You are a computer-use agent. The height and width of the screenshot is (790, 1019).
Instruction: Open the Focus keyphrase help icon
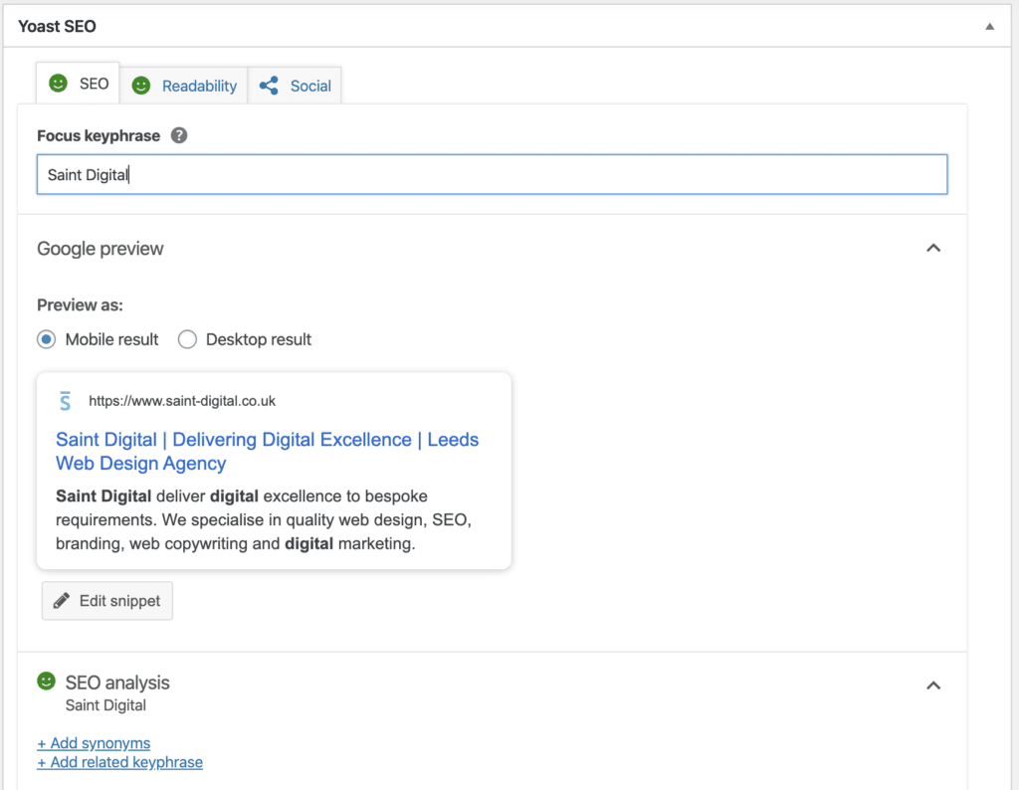tap(179, 135)
